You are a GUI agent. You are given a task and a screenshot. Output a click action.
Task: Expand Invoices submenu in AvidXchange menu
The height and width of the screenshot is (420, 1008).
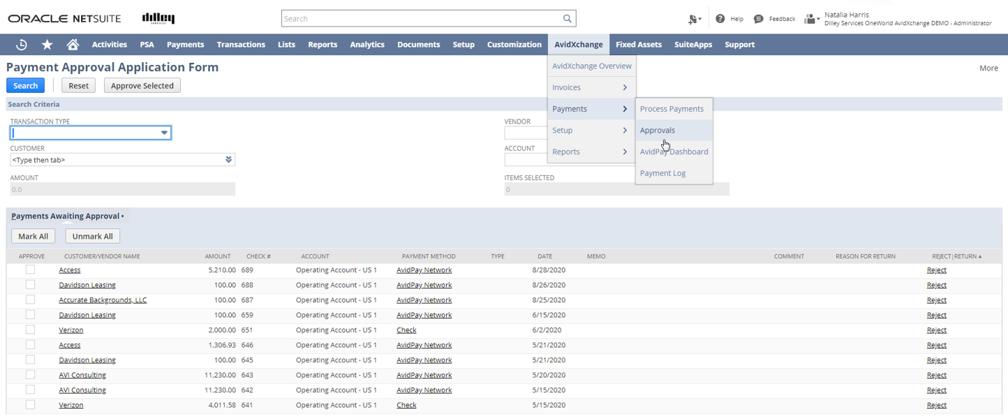[591, 87]
